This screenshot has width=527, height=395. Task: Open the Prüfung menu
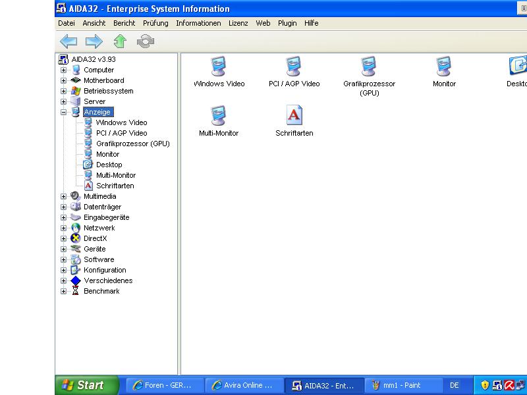tap(155, 23)
